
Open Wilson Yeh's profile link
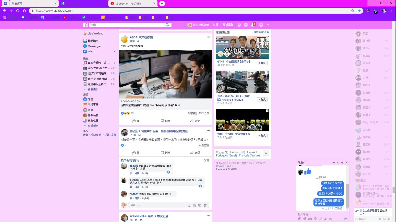[x=137, y=216]
